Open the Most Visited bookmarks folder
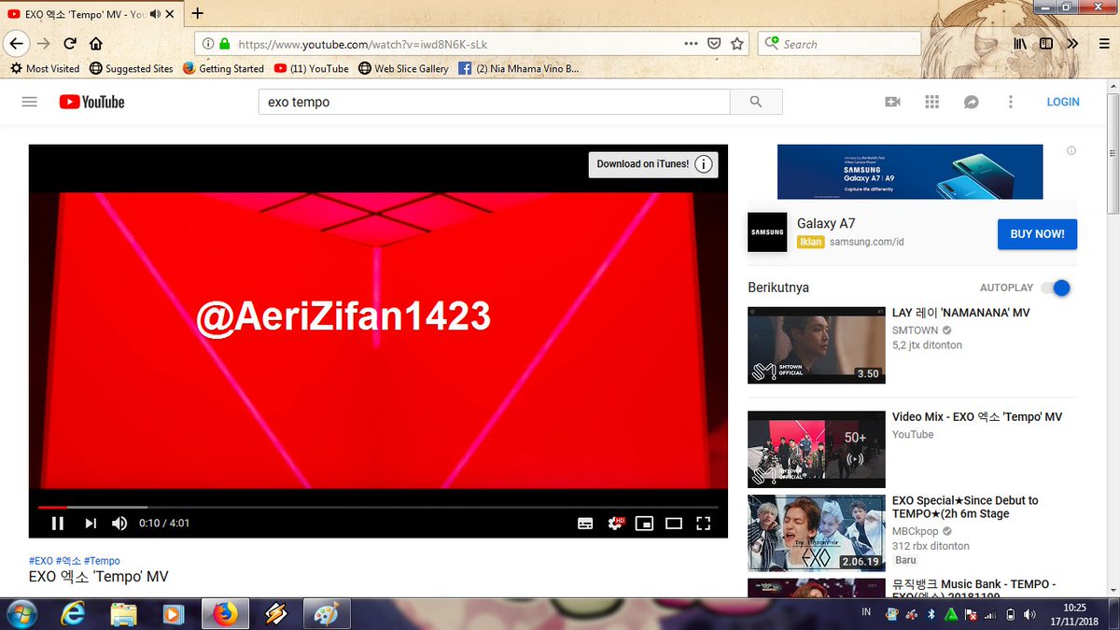This screenshot has width=1120, height=630. point(45,68)
